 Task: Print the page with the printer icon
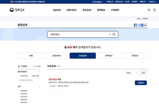coord(145,25)
